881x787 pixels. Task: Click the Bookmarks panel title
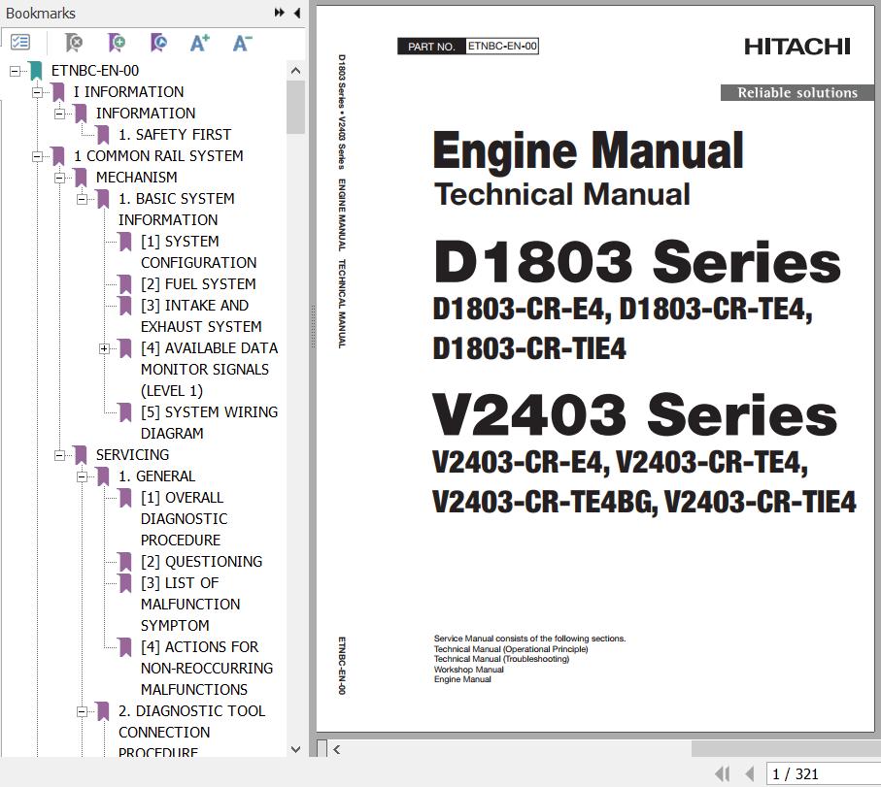(x=41, y=13)
